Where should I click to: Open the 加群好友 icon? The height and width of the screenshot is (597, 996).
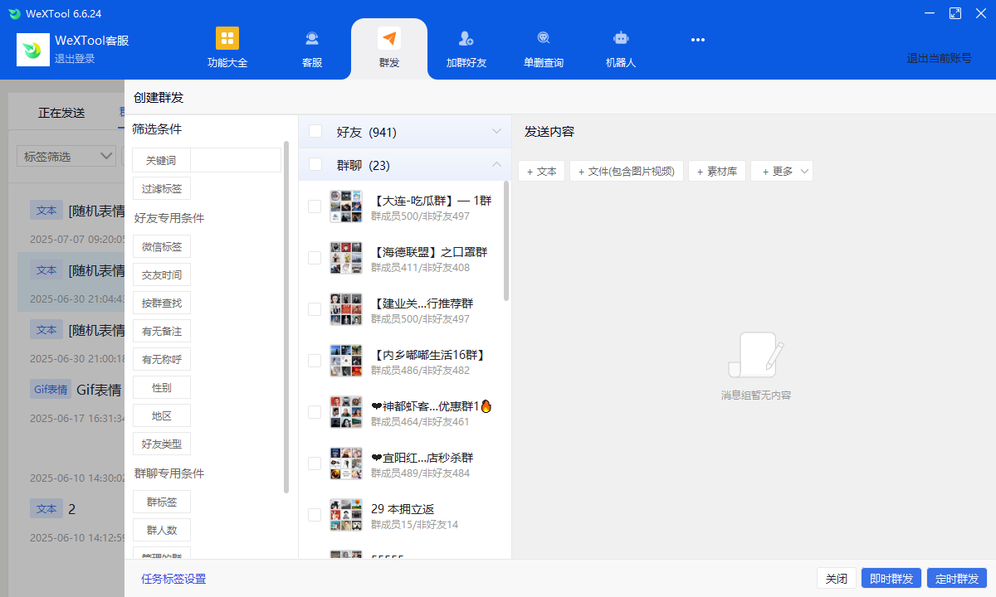tap(466, 39)
